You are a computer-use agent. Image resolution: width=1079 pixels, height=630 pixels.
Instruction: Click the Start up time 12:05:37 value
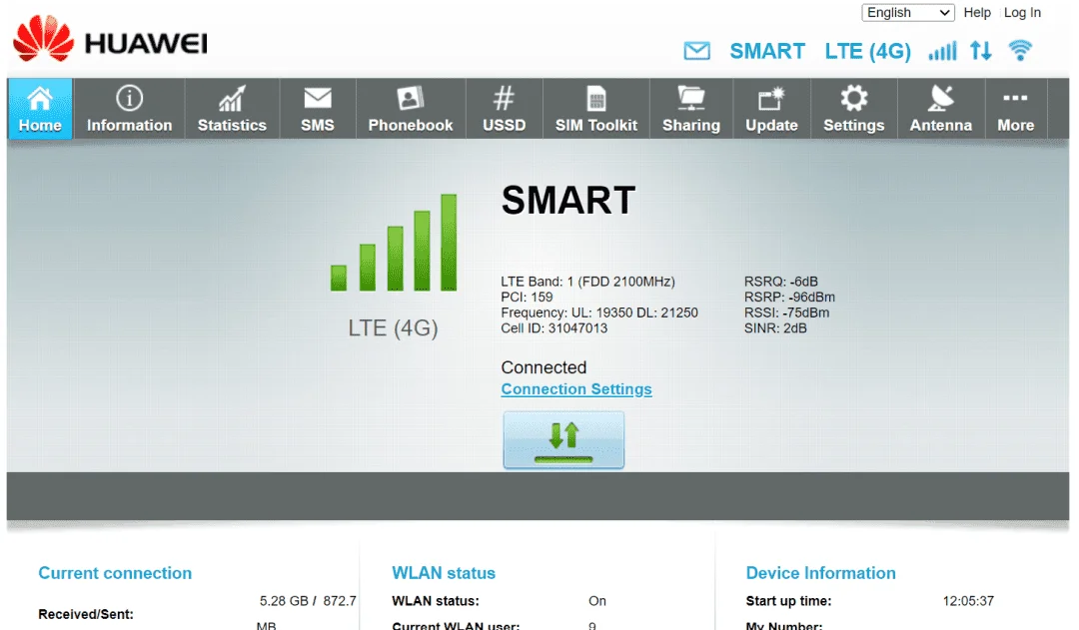[x=968, y=601]
